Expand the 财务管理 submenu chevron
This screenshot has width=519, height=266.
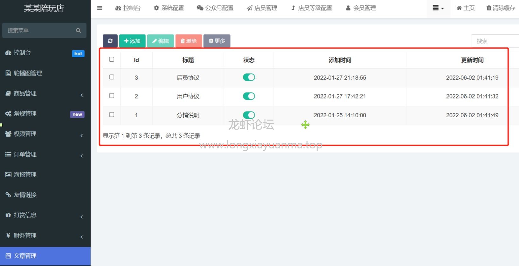(82, 237)
